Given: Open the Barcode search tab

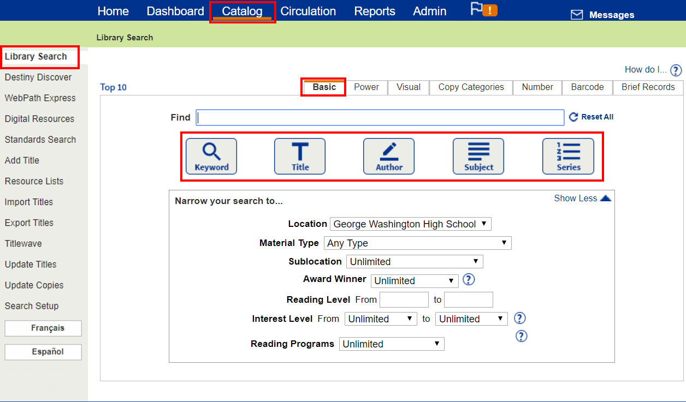Looking at the screenshot, I should click(x=588, y=87).
